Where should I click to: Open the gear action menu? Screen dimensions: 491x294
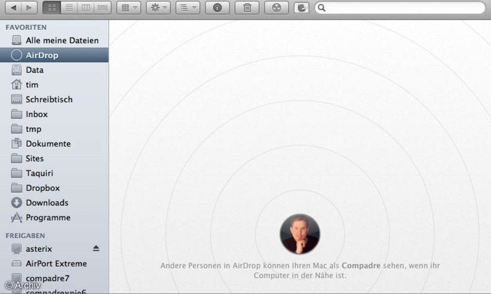click(x=158, y=7)
